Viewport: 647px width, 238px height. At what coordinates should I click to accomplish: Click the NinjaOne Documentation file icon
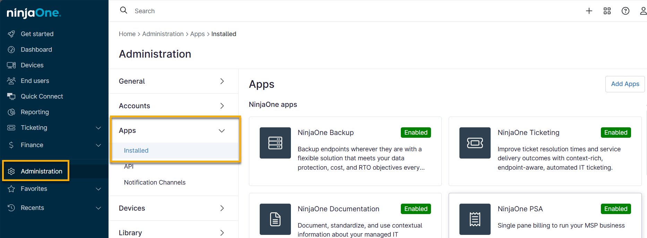click(275, 219)
